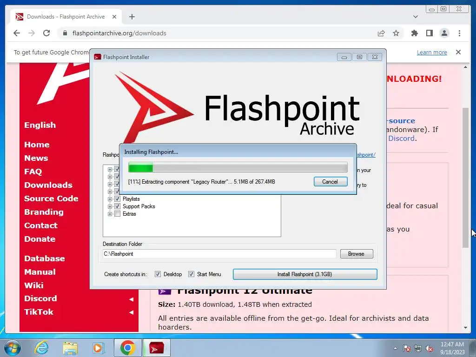Enable the Extras component checkbox
Image resolution: width=476 pixels, height=357 pixels.
point(117,214)
